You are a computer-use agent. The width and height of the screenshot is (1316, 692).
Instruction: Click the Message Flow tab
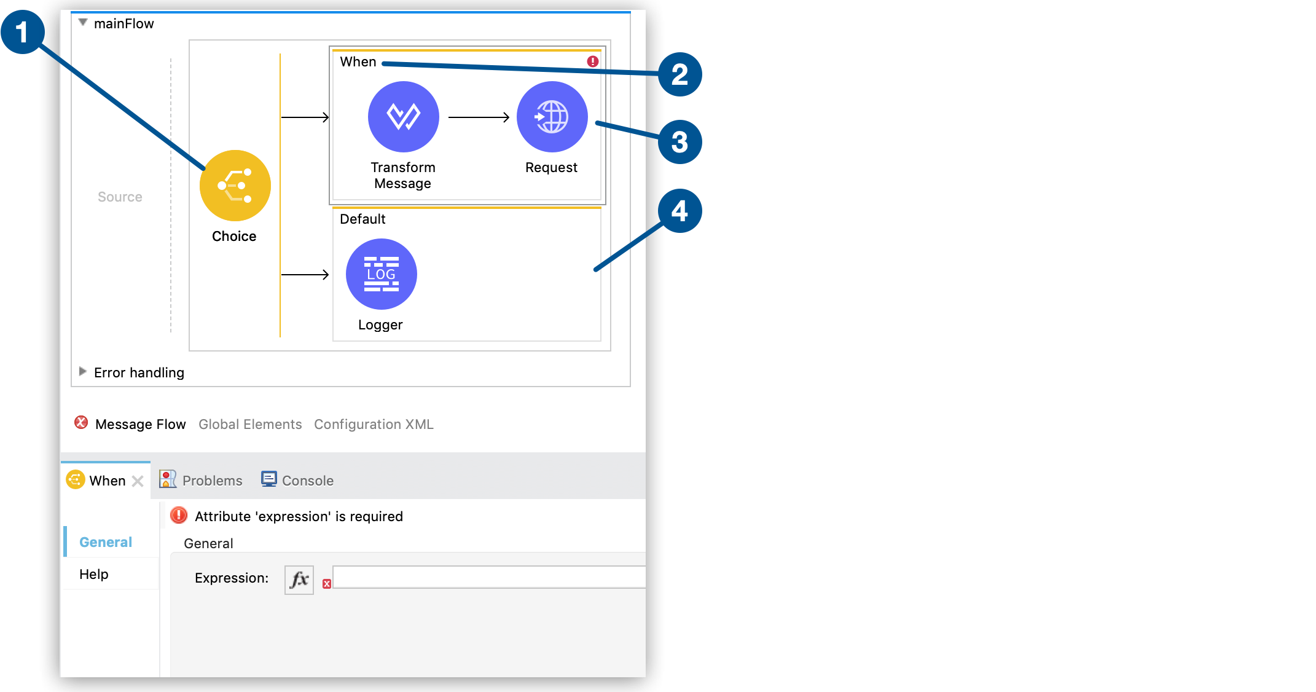134,424
